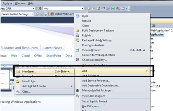This screenshot has width=173, height=111.
Task: Open the Start Page green arrow icon
Action: pyautogui.click(x=113, y=9)
